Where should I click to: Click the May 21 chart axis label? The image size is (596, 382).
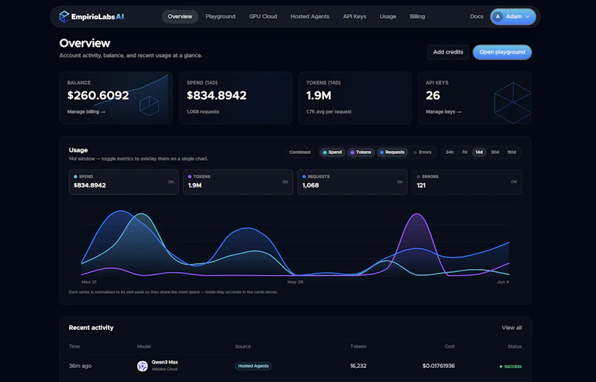coord(89,282)
